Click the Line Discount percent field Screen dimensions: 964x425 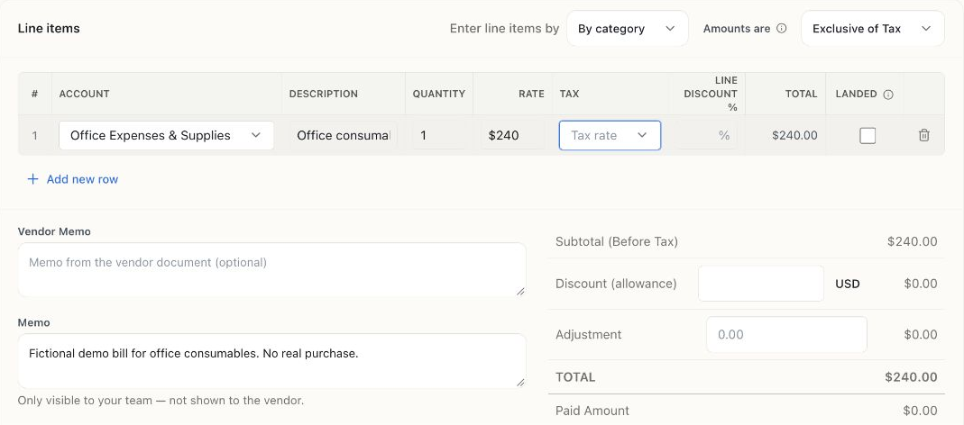pyautogui.click(x=707, y=135)
